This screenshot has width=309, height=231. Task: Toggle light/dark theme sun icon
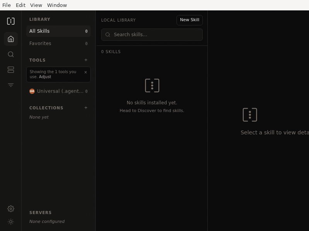[x=11, y=222]
